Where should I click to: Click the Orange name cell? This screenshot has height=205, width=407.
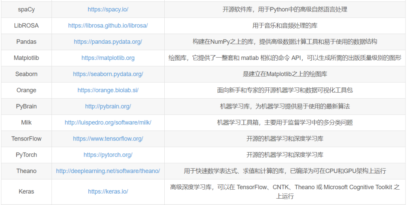pyautogui.click(x=26, y=90)
